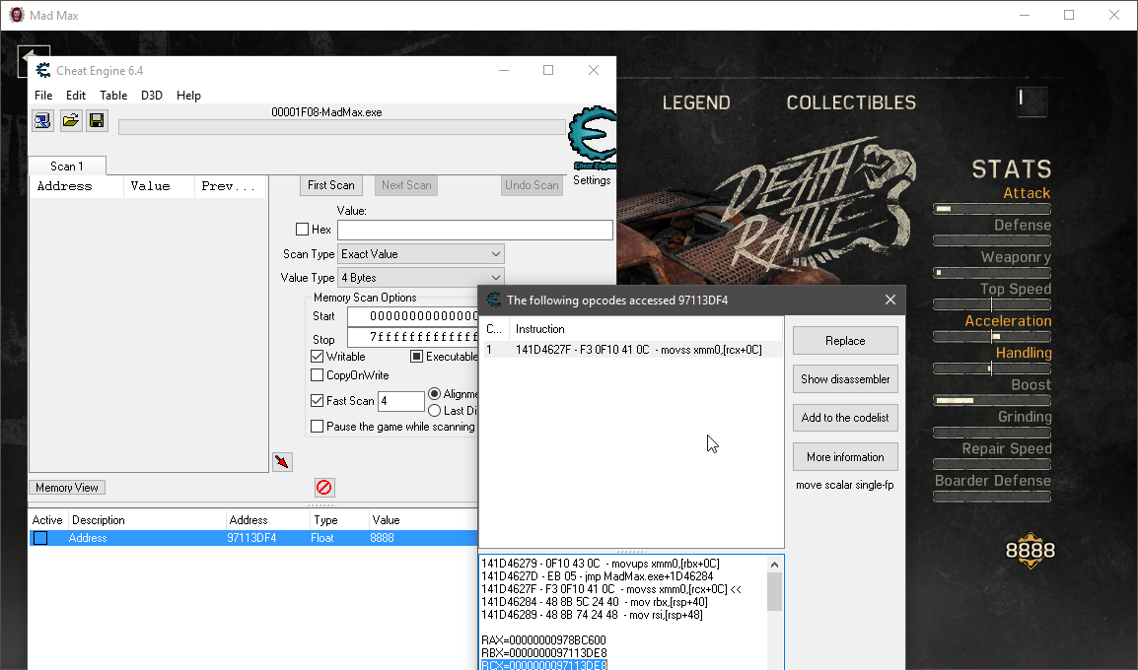Click the open folder load icon
The image size is (1138, 670).
tap(70, 121)
